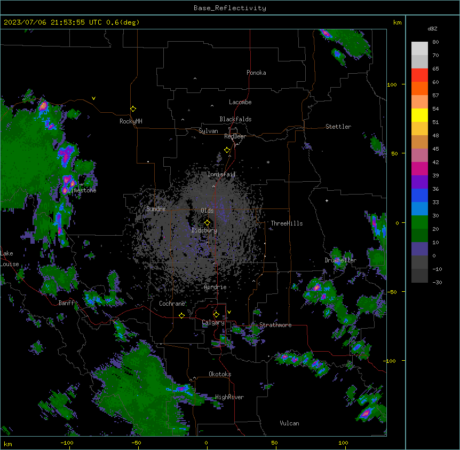The width and height of the screenshot is (460, 450).
Task: Click the Banff label
Action: coord(66,303)
